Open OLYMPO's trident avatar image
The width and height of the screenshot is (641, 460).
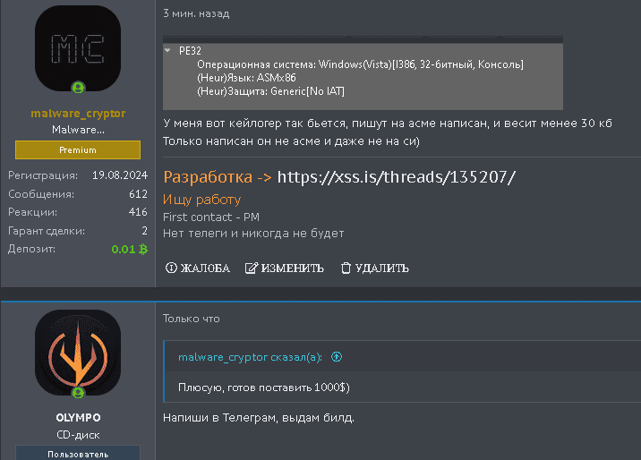[x=78, y=351]
